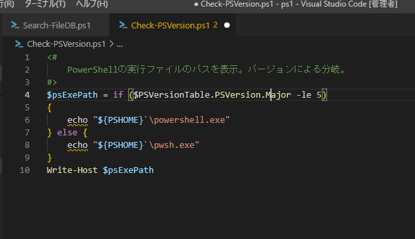Click line number 4 in the gutter
Image resolution: width=415 pixels, height=239 pixels.
click(27, 95)
